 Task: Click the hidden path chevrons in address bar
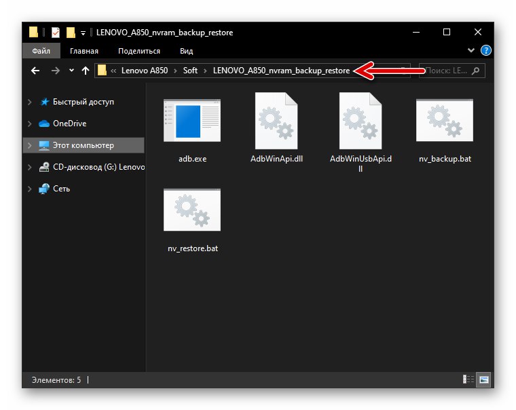click(113, 71)
